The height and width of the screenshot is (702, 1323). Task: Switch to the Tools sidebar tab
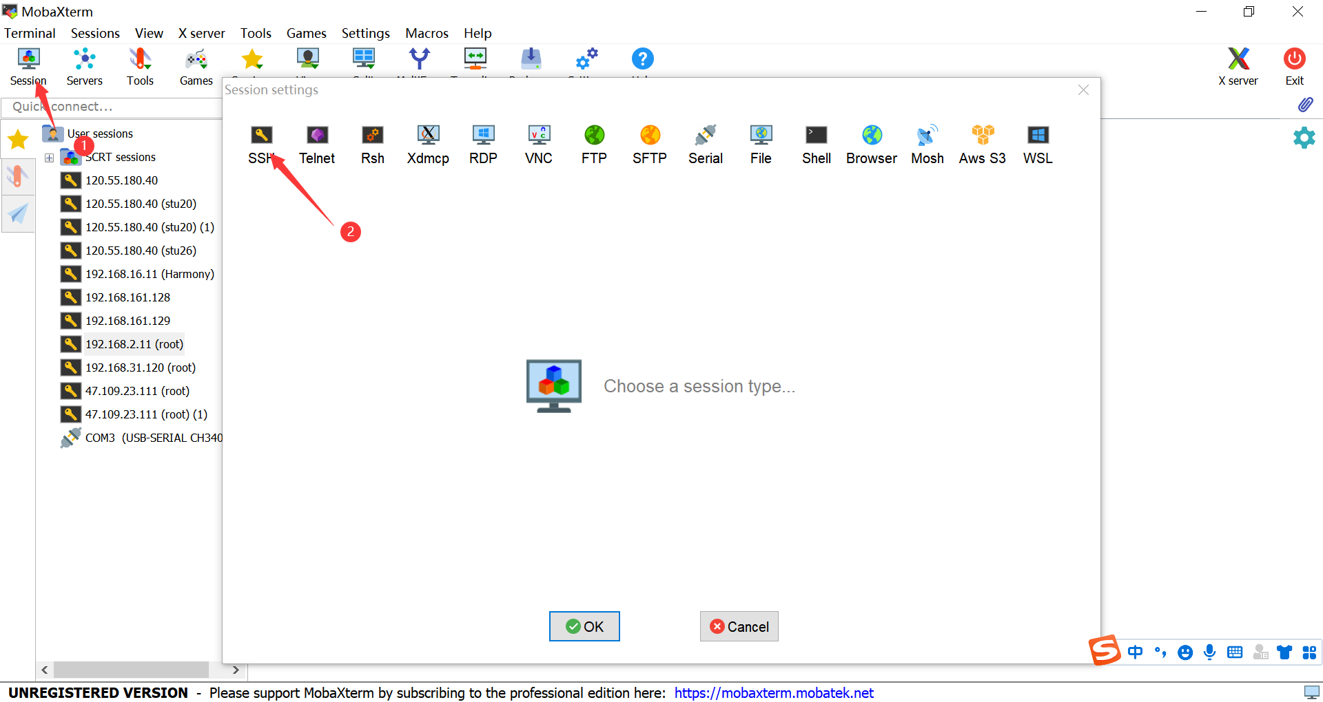tap(18, 177)
